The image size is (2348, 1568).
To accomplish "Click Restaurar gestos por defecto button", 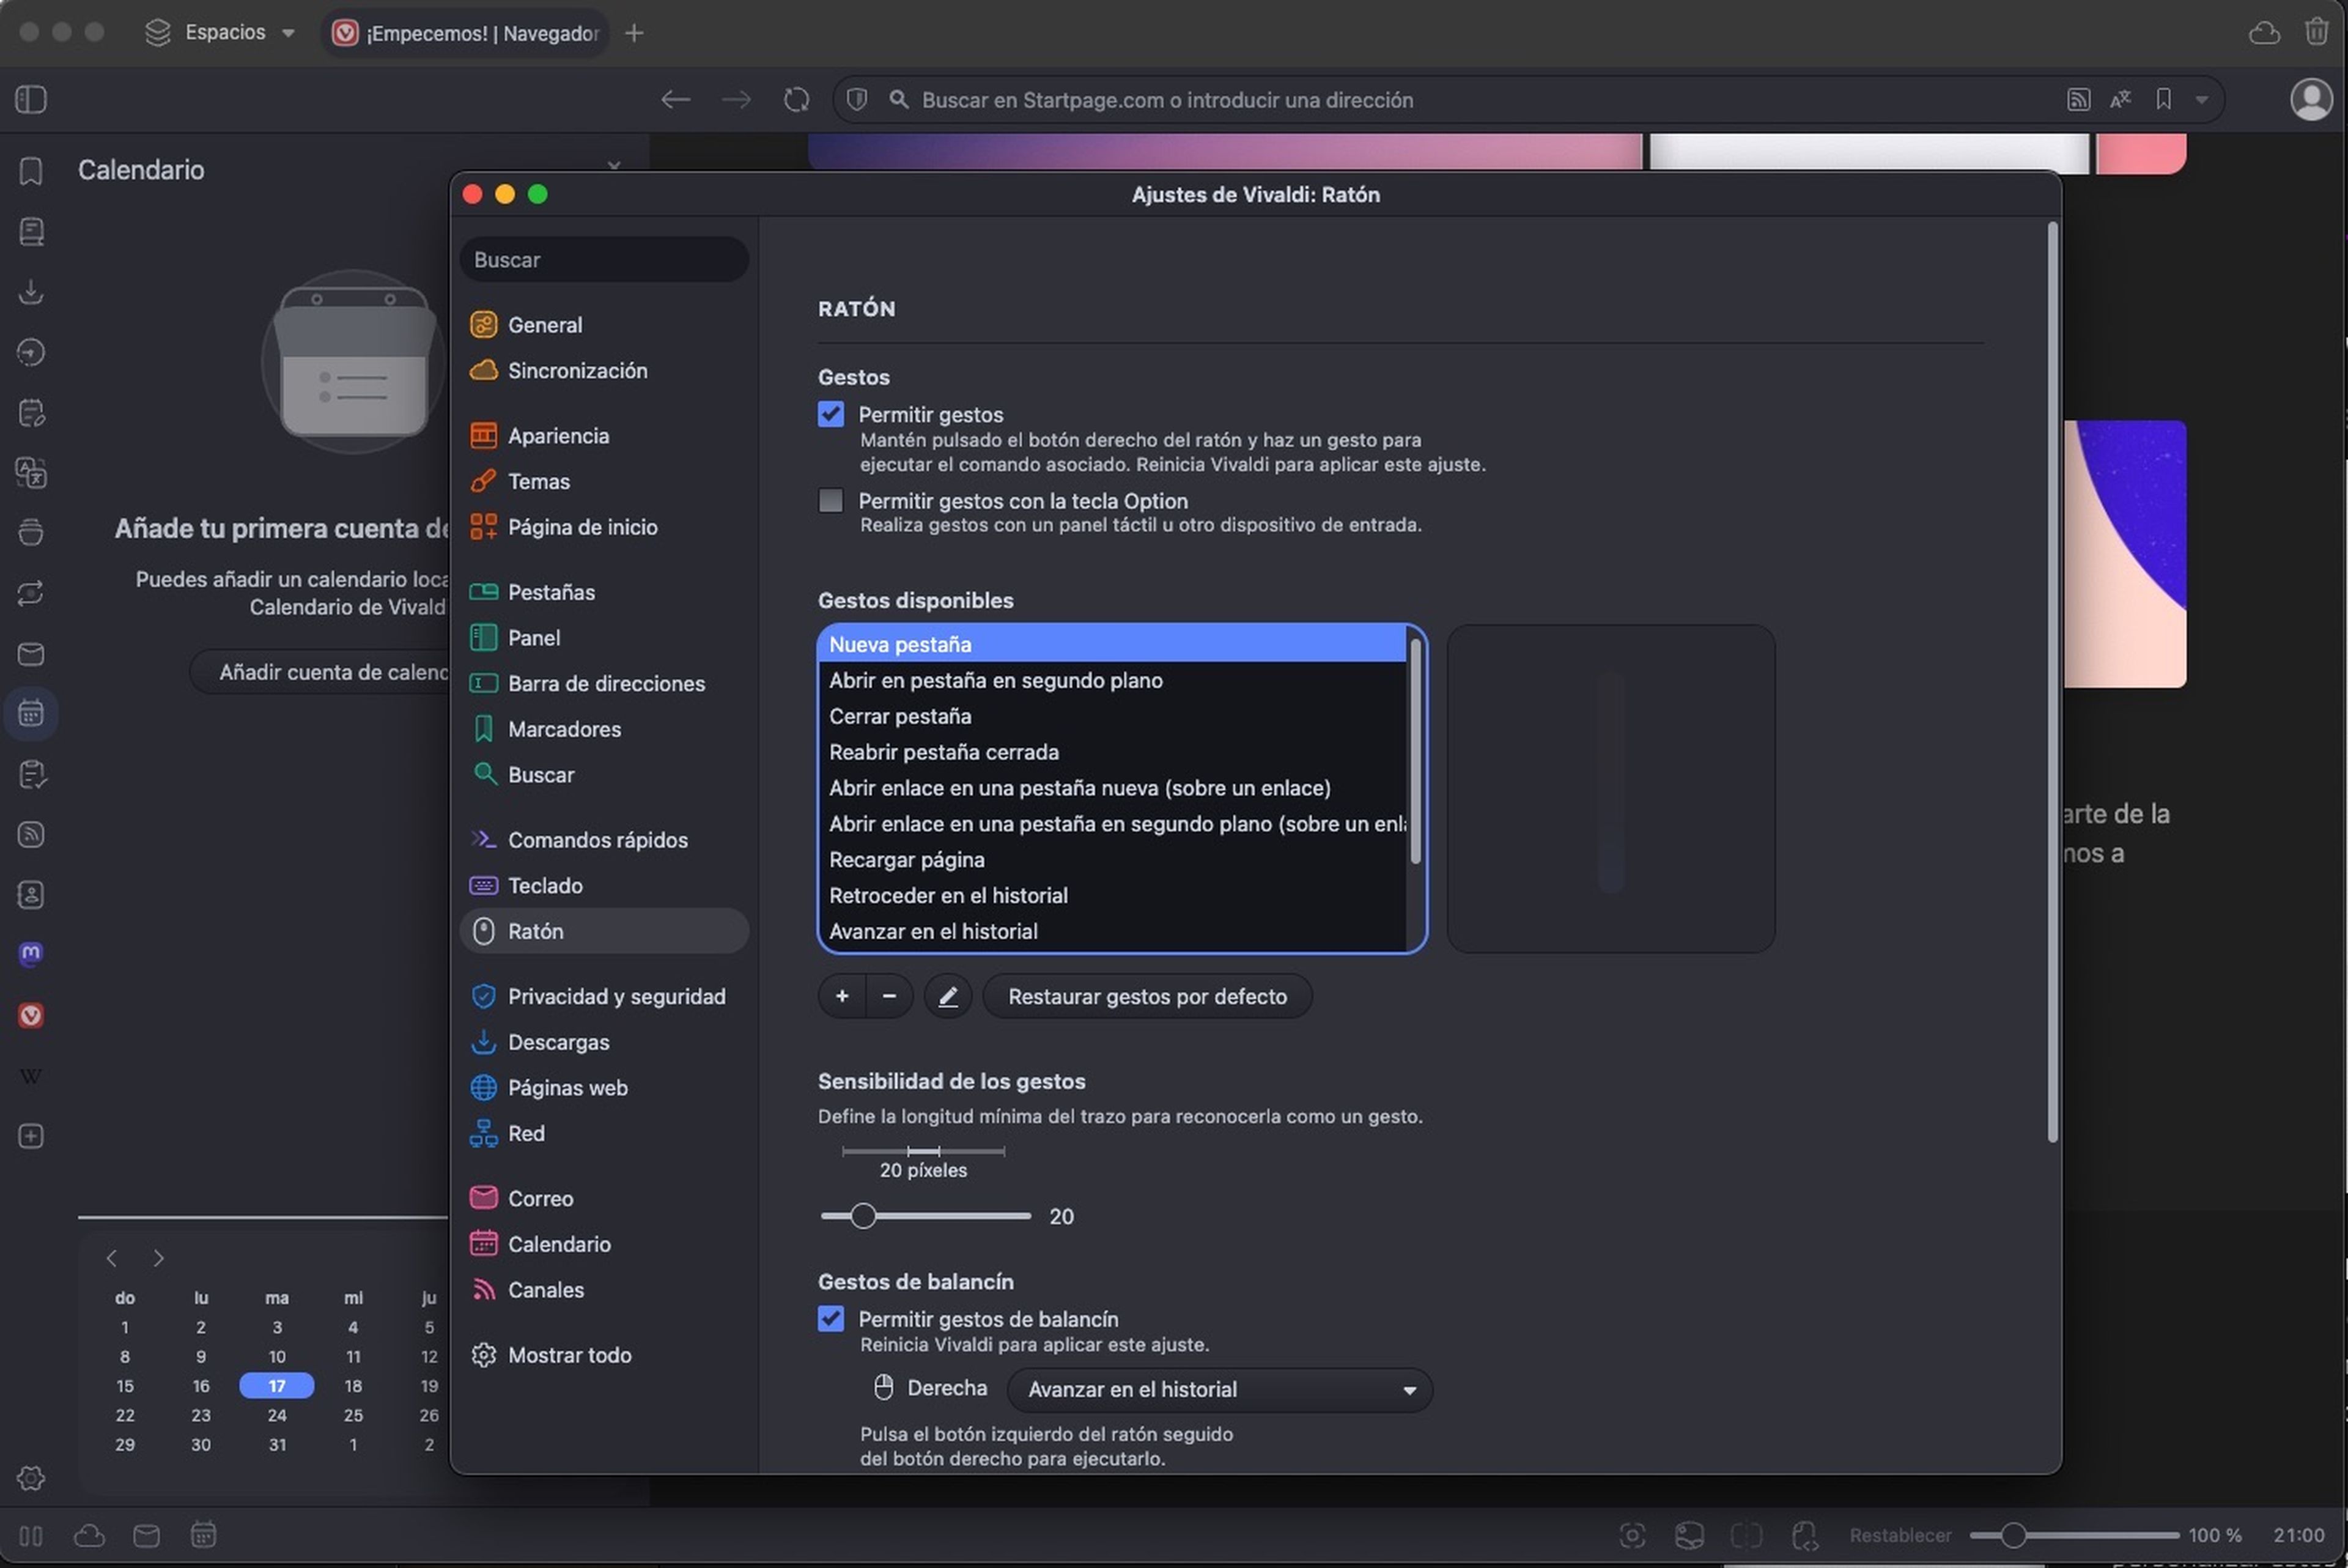I will pyautogui.click(x=1148, y=997).
